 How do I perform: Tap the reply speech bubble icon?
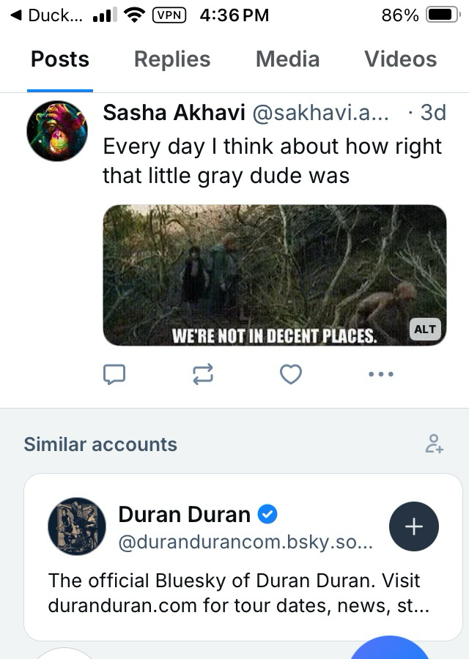tap(114, 375)
